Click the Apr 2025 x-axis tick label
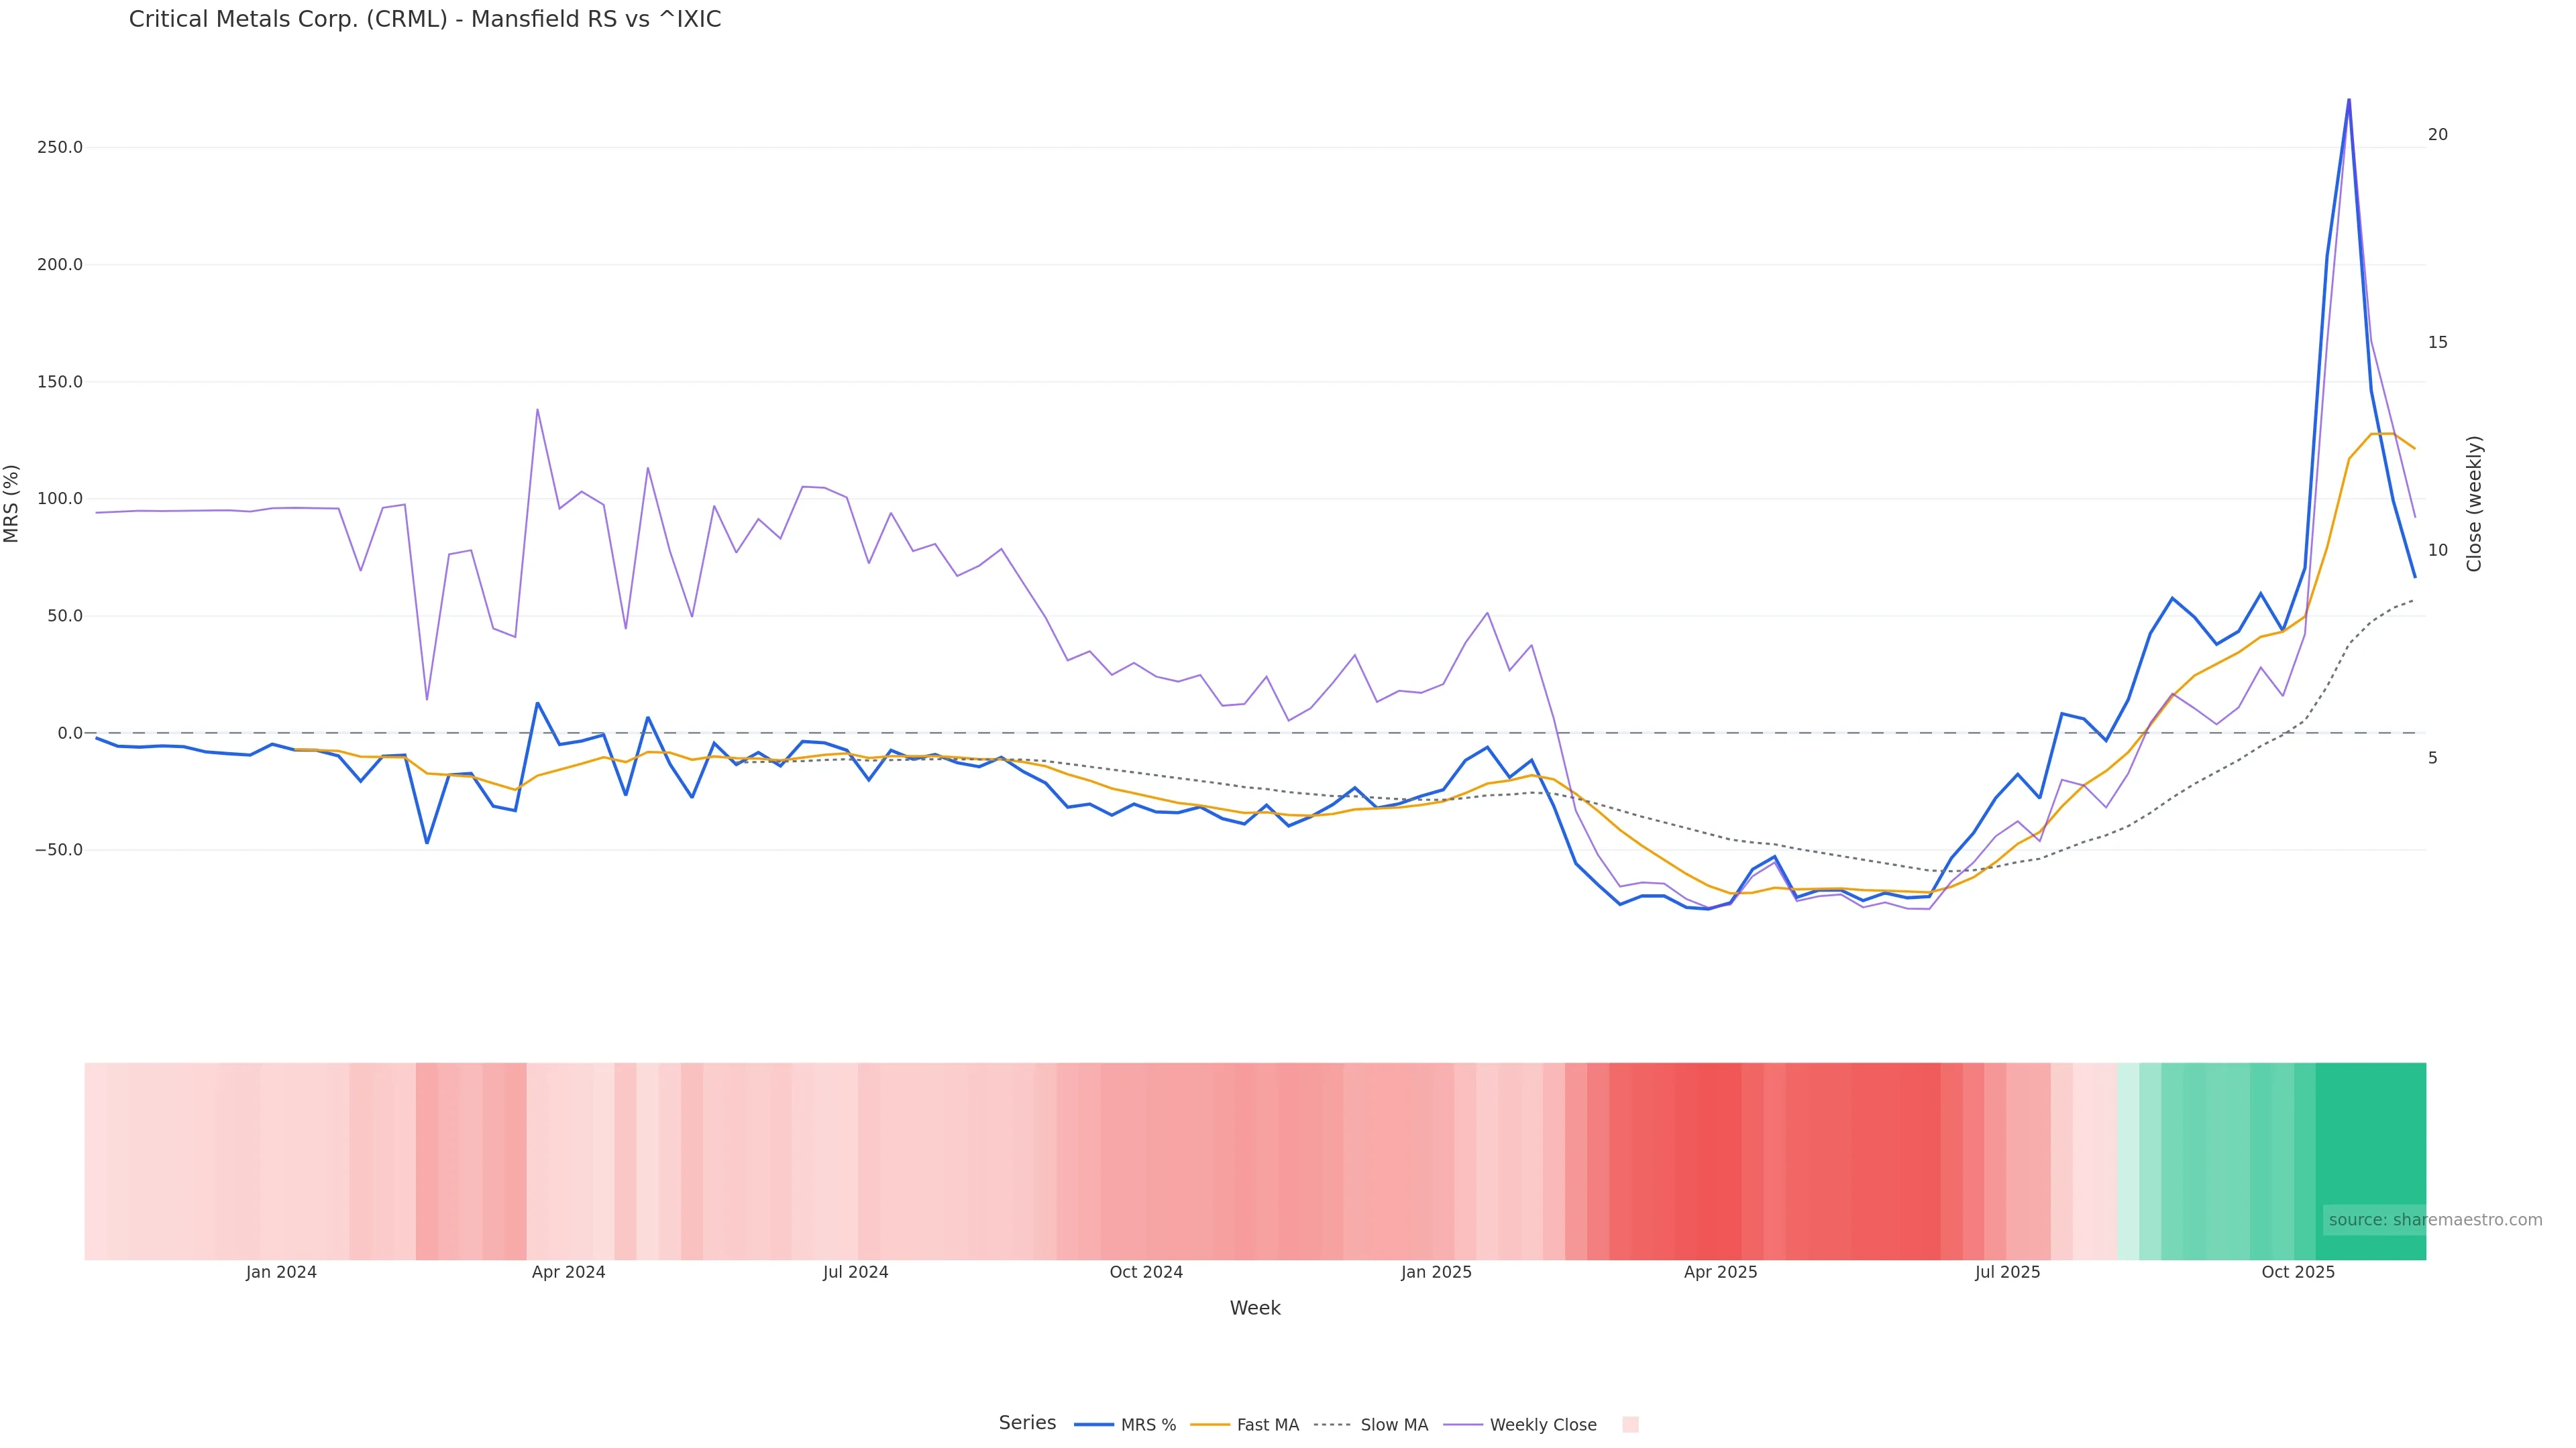Screen dimensions: 2576x1448 [x=1720, y=1272]
